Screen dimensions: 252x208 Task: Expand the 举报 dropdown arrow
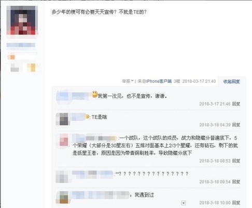(132, 81)
